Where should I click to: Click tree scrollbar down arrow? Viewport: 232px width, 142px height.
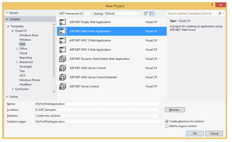[x=54, y=92]
